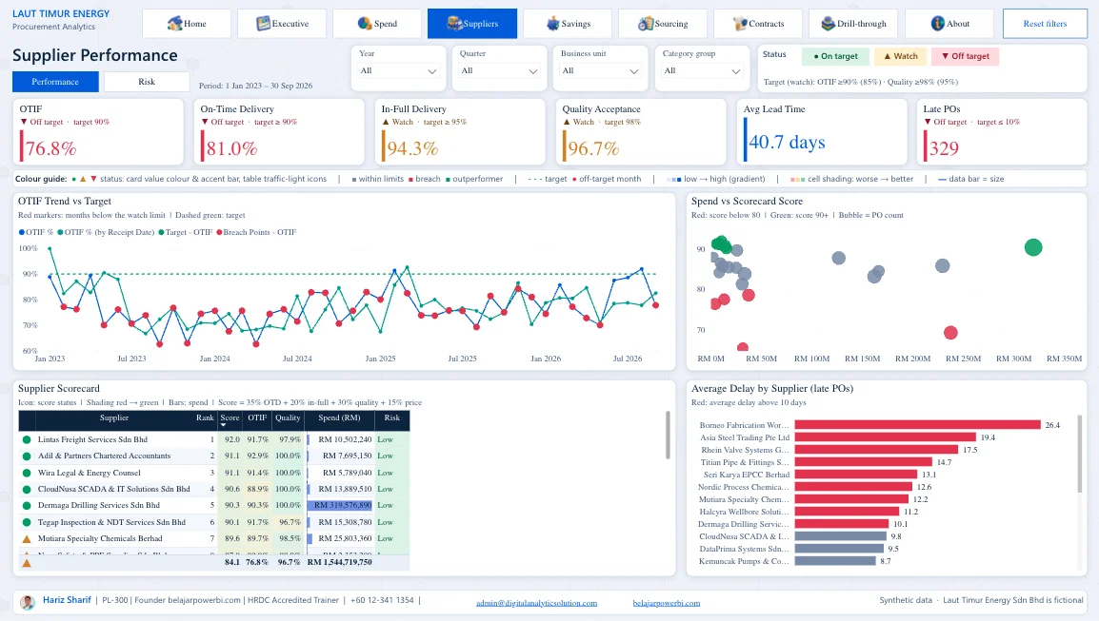This screenshot has width=1099, height=621.
Task: Click the Savings nav icon
Action: (553, 23)
